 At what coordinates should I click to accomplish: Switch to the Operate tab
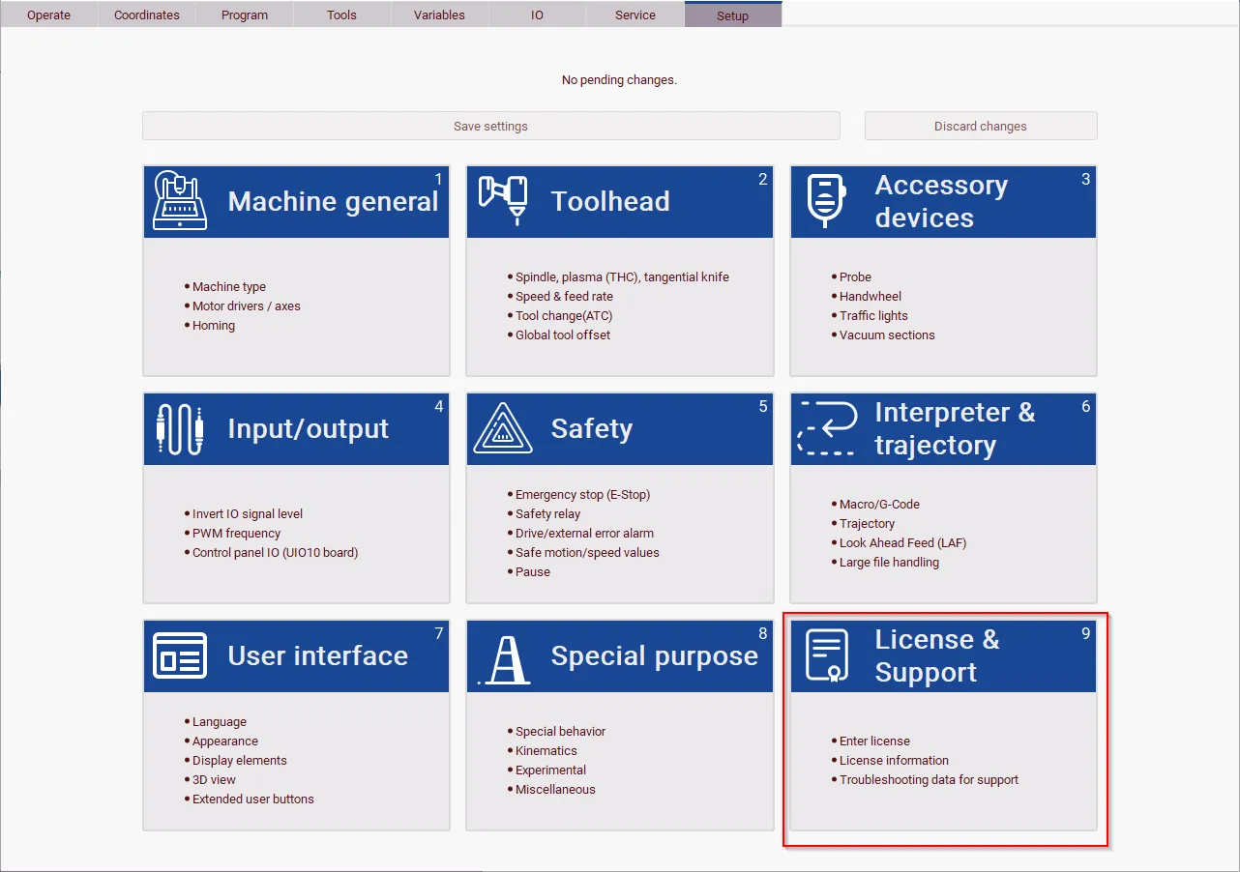[x=49, y=15]
